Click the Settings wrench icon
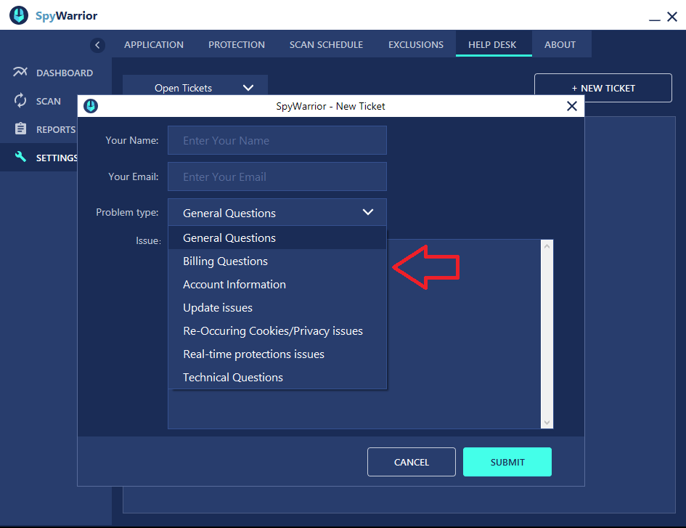 20,157
